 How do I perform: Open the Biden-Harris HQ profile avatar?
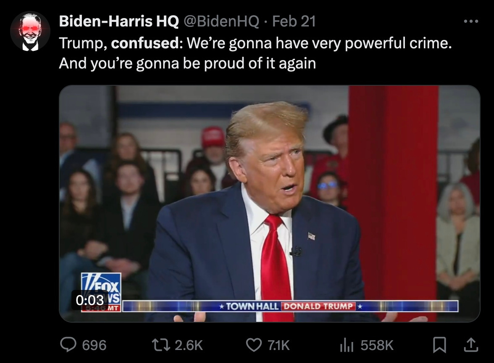tap(30, 31)
